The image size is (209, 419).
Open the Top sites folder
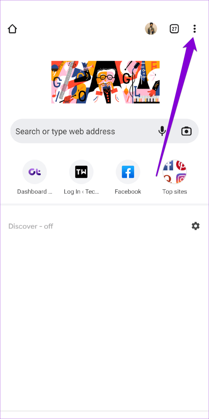(175, 172)
